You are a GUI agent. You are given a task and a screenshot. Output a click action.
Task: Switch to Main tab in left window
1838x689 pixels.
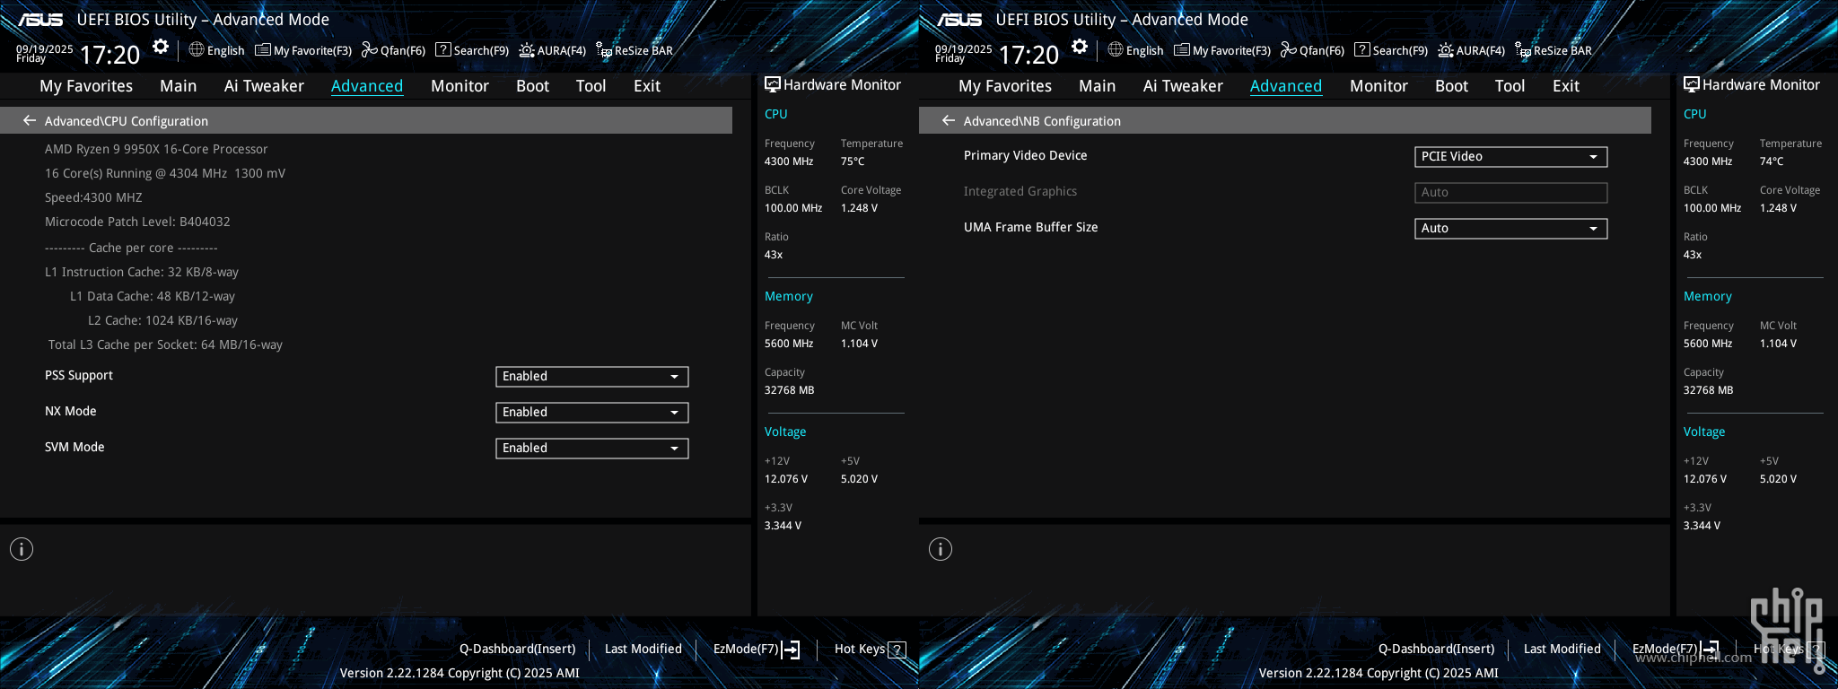pyautogui.click(x=179, y=86)
